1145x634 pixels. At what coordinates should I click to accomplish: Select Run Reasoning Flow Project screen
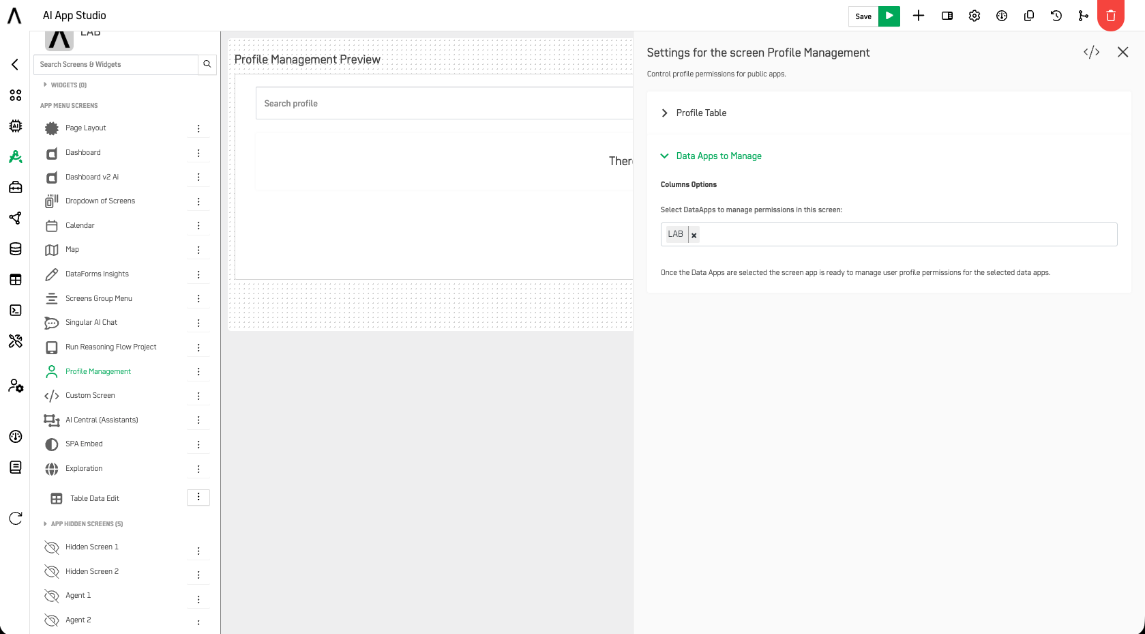(x=111, y=347)
